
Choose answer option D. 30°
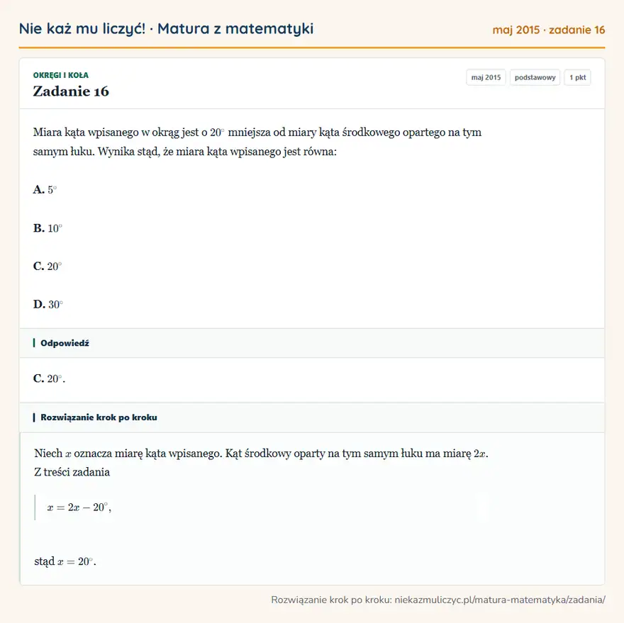pos(48,304)
